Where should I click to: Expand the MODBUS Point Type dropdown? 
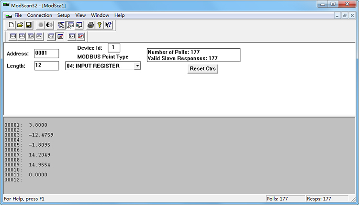pyautogui.click(x=137, y=66)
